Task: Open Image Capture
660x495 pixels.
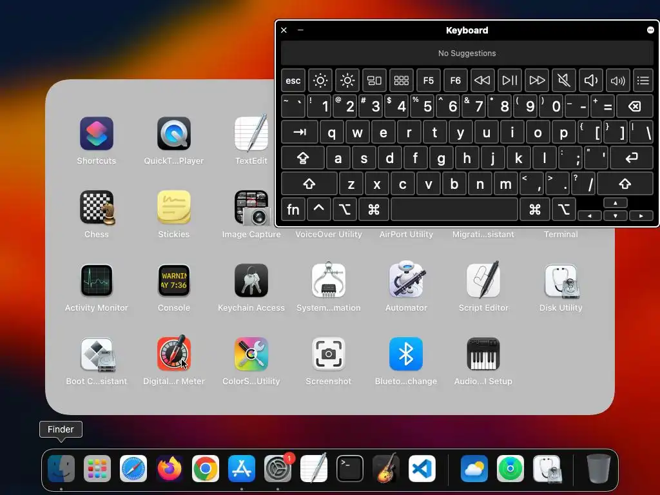Action: 251,207
